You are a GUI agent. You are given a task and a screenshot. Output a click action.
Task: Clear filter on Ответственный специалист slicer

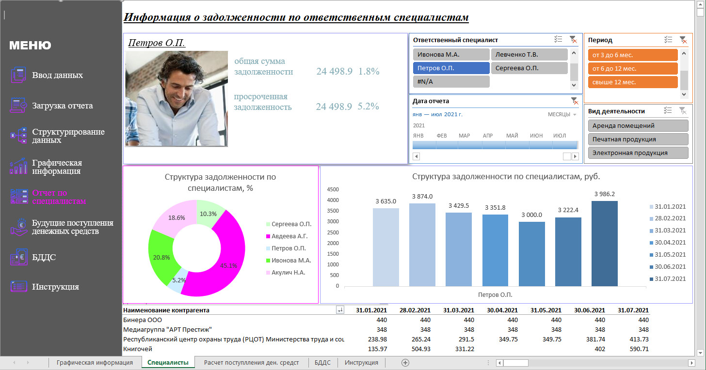tap(573, 40)
